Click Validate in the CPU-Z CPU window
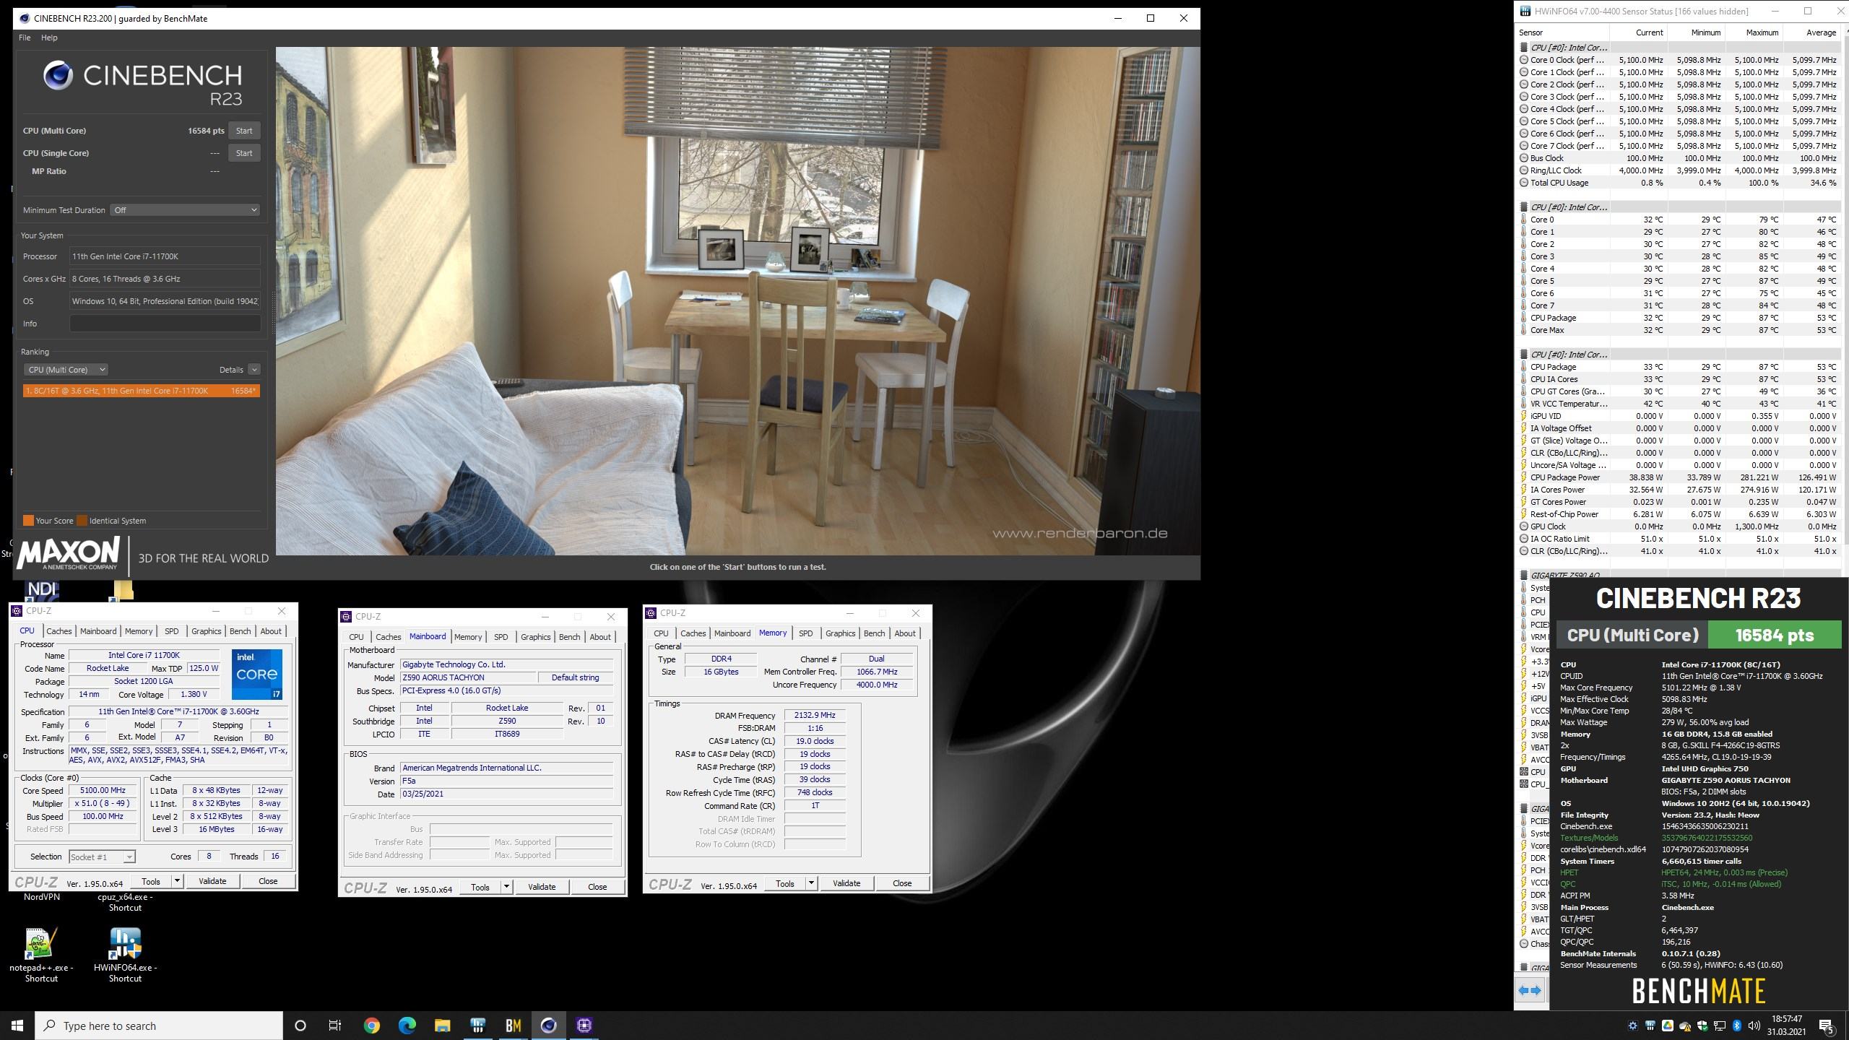The image size is (1849, 1040). pyautogui.click(x=212, y=881)
